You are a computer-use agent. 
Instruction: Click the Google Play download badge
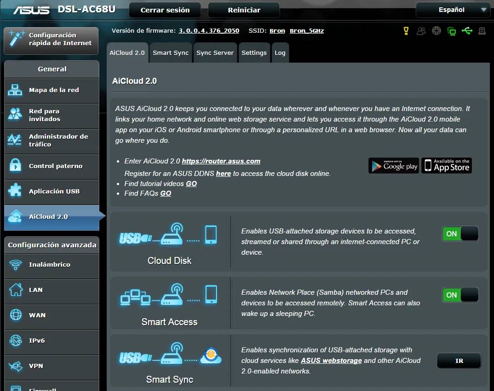pyautogui.click(x=393, y=165)
